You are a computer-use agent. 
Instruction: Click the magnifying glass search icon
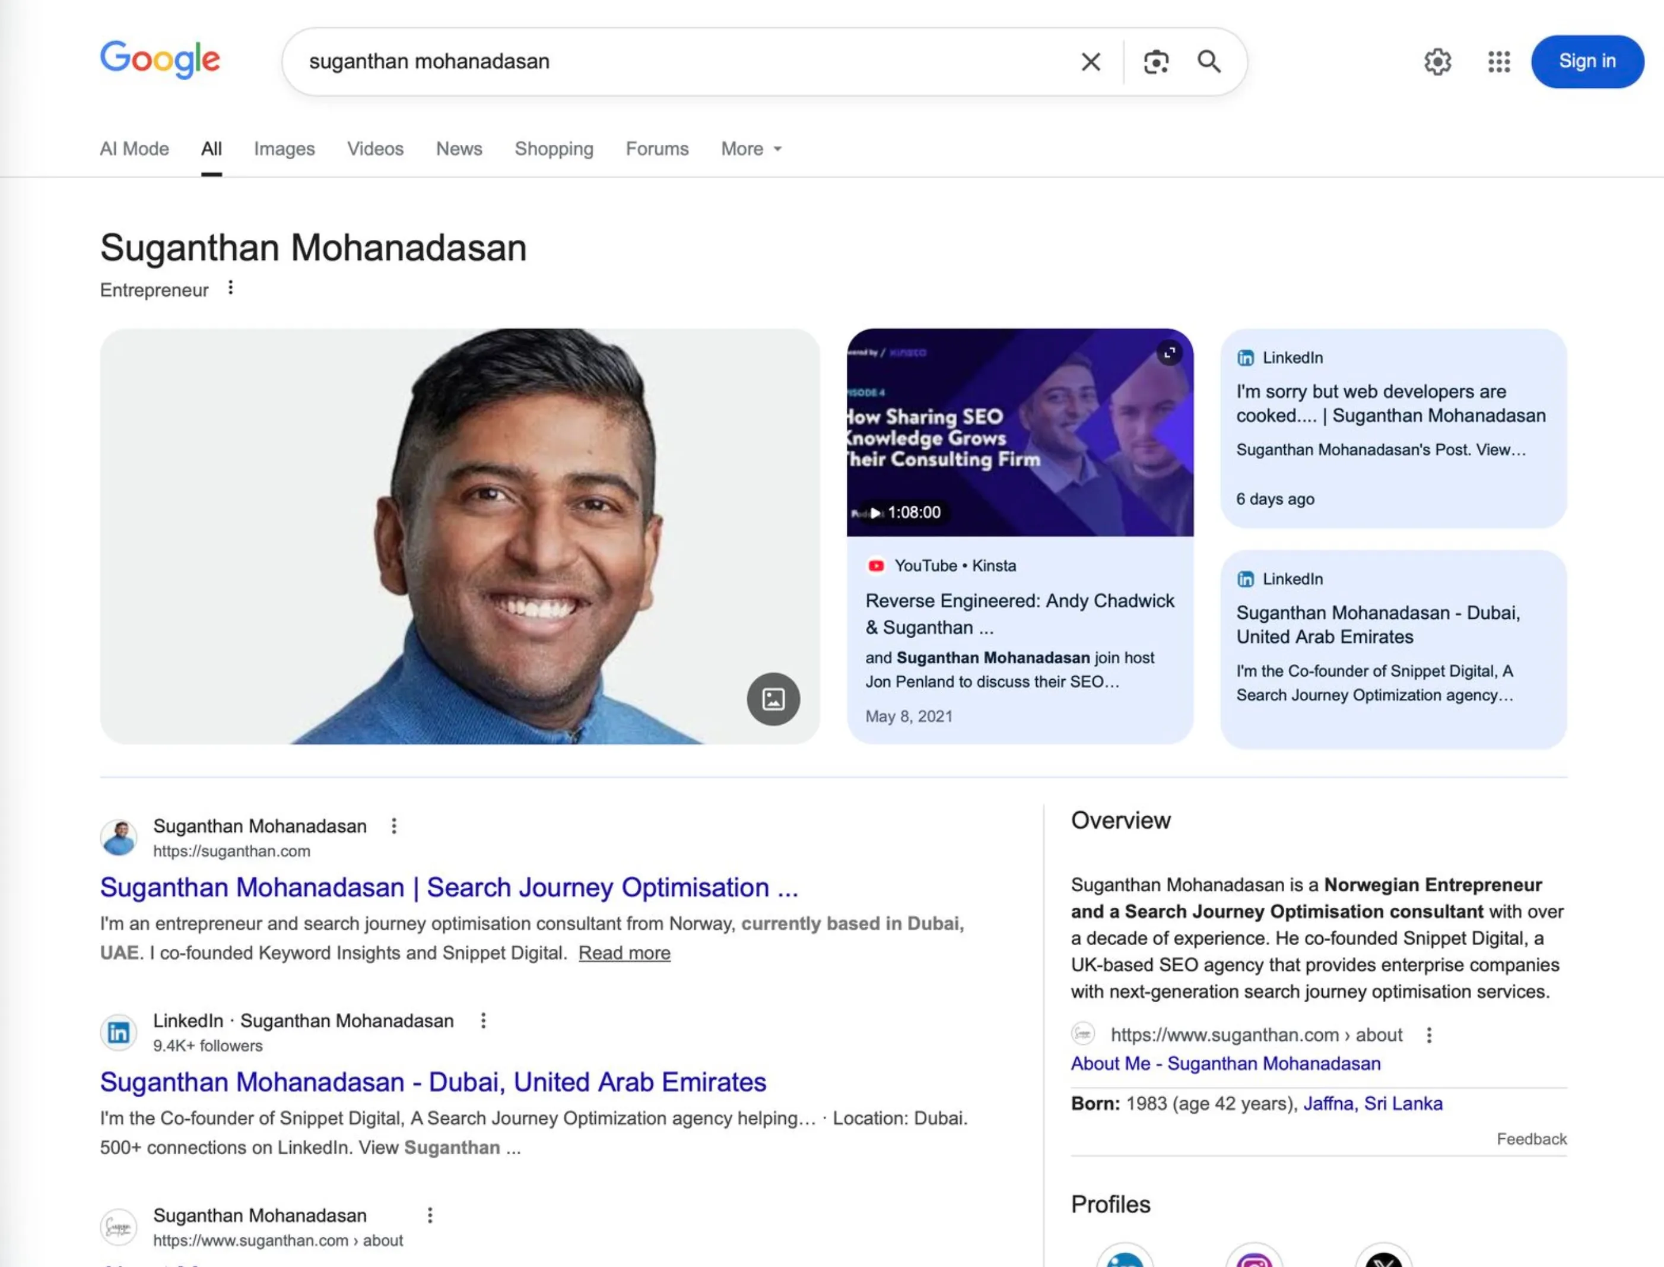click(x=1209, y=62)
